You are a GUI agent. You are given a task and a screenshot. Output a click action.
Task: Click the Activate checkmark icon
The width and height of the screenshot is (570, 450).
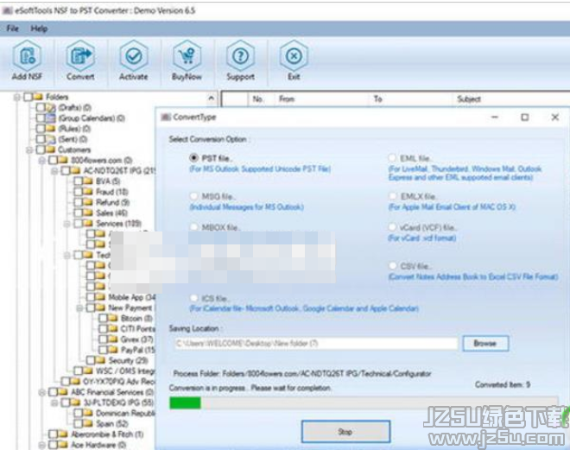pos(134,56)
